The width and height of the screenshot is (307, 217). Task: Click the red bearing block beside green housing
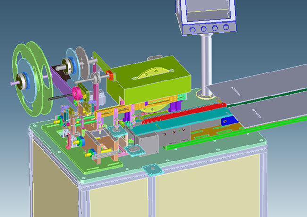point(111,75)
